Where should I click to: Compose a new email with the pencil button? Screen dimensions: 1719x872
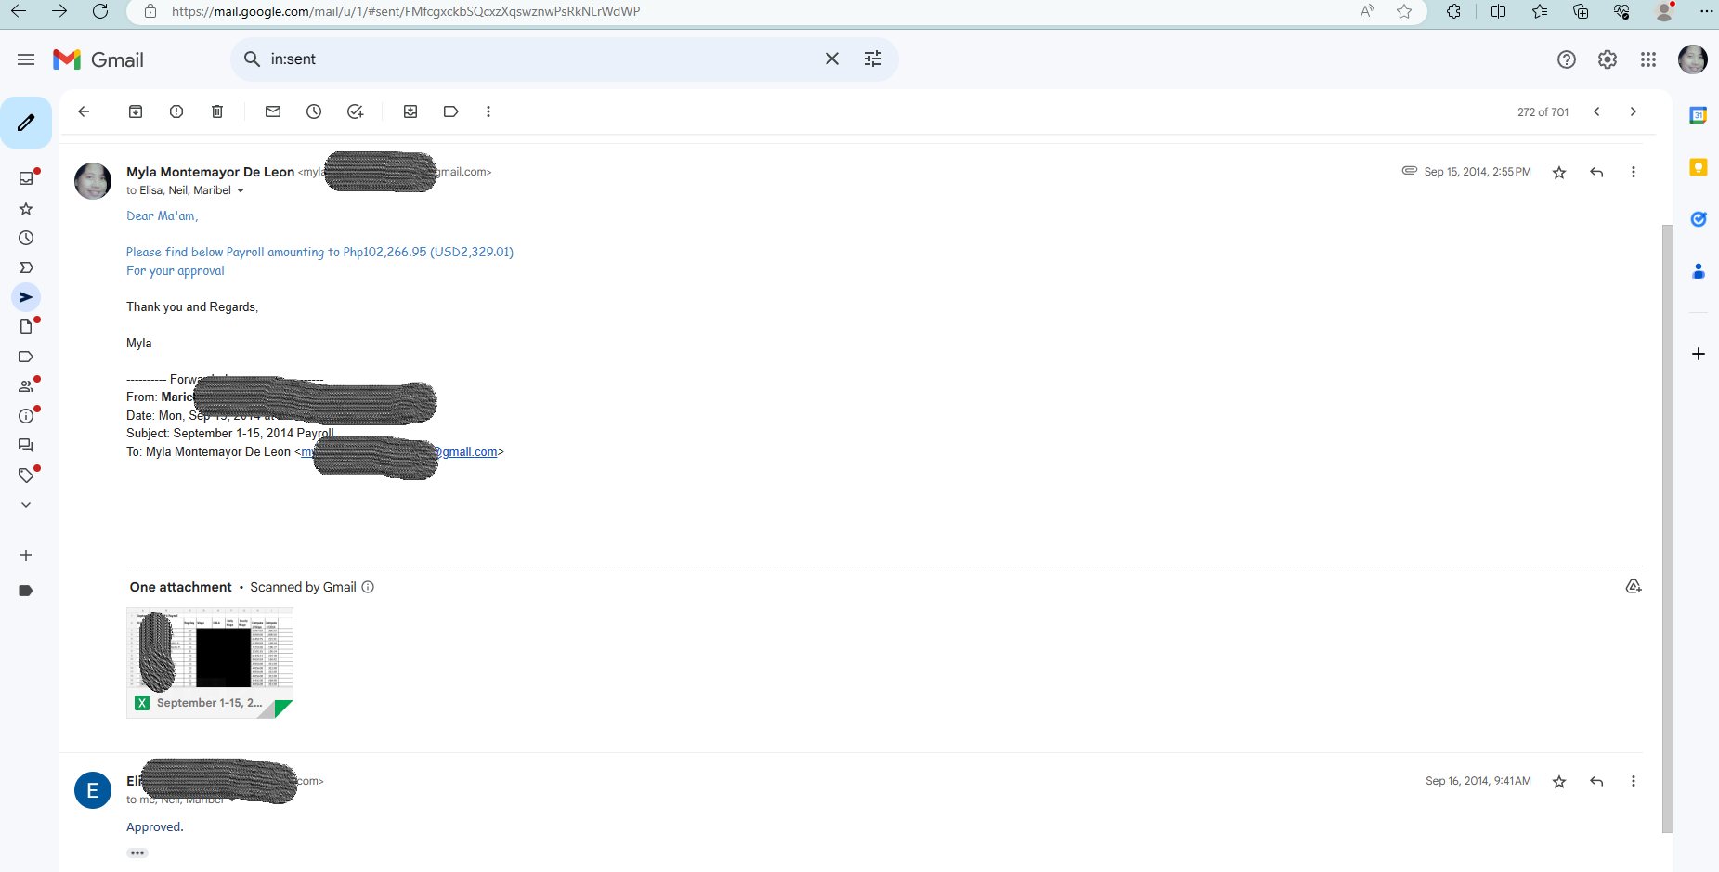[26, 123]
